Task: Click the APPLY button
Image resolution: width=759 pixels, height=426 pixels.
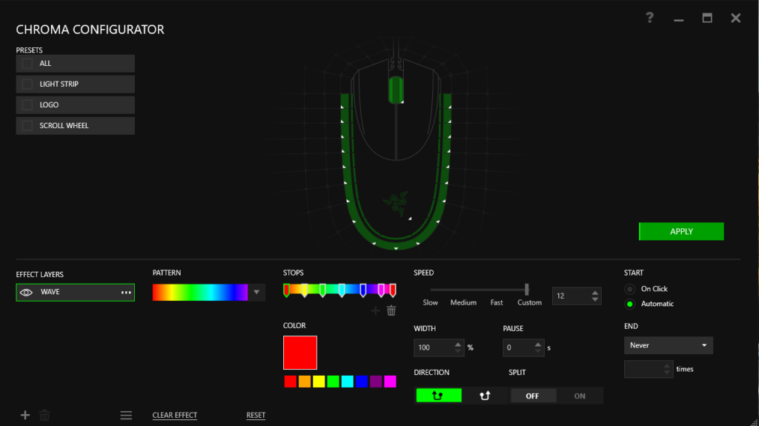Action: [681, 231]
